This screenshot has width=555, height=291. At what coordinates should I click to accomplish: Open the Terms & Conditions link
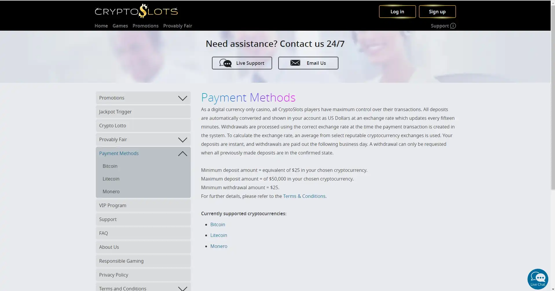[304, 196]
